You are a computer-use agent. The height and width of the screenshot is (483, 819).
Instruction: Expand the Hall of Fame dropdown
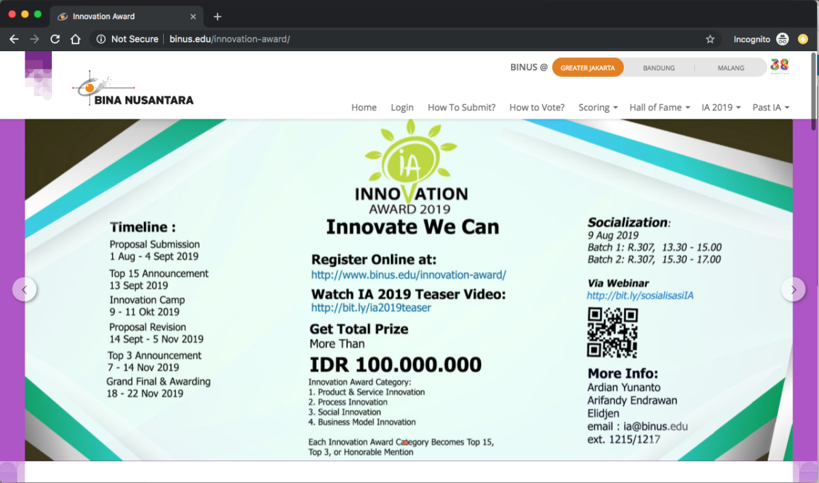659,107
